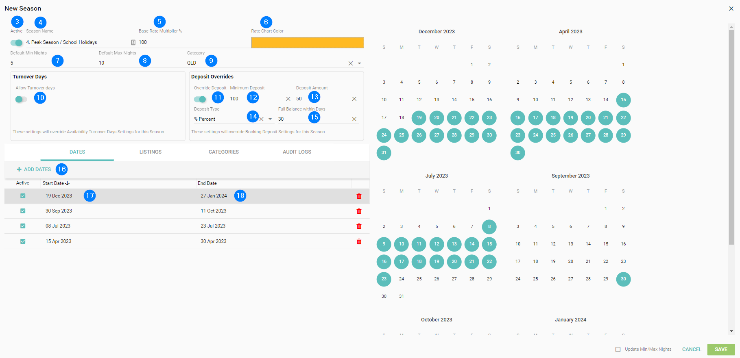Switch to the Listings tab

click(151, 152)
